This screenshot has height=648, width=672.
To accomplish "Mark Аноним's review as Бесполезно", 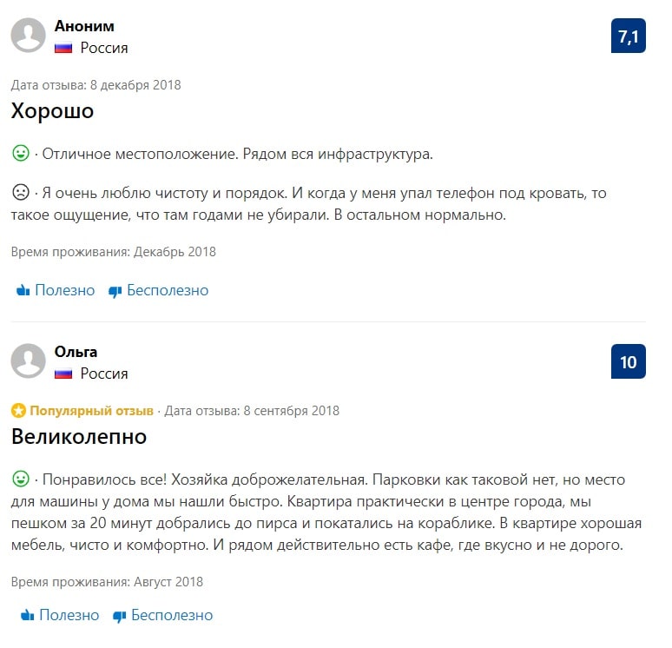I will tap(168, 290).
